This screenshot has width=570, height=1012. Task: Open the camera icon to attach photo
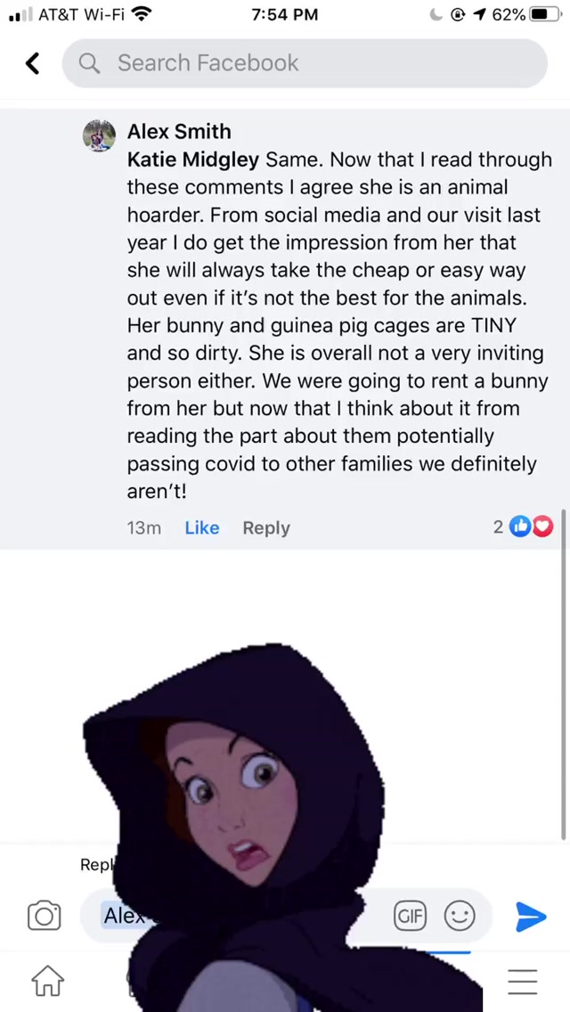(45, 917)
